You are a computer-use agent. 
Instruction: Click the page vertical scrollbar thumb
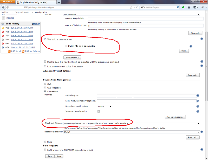[206, 66]
